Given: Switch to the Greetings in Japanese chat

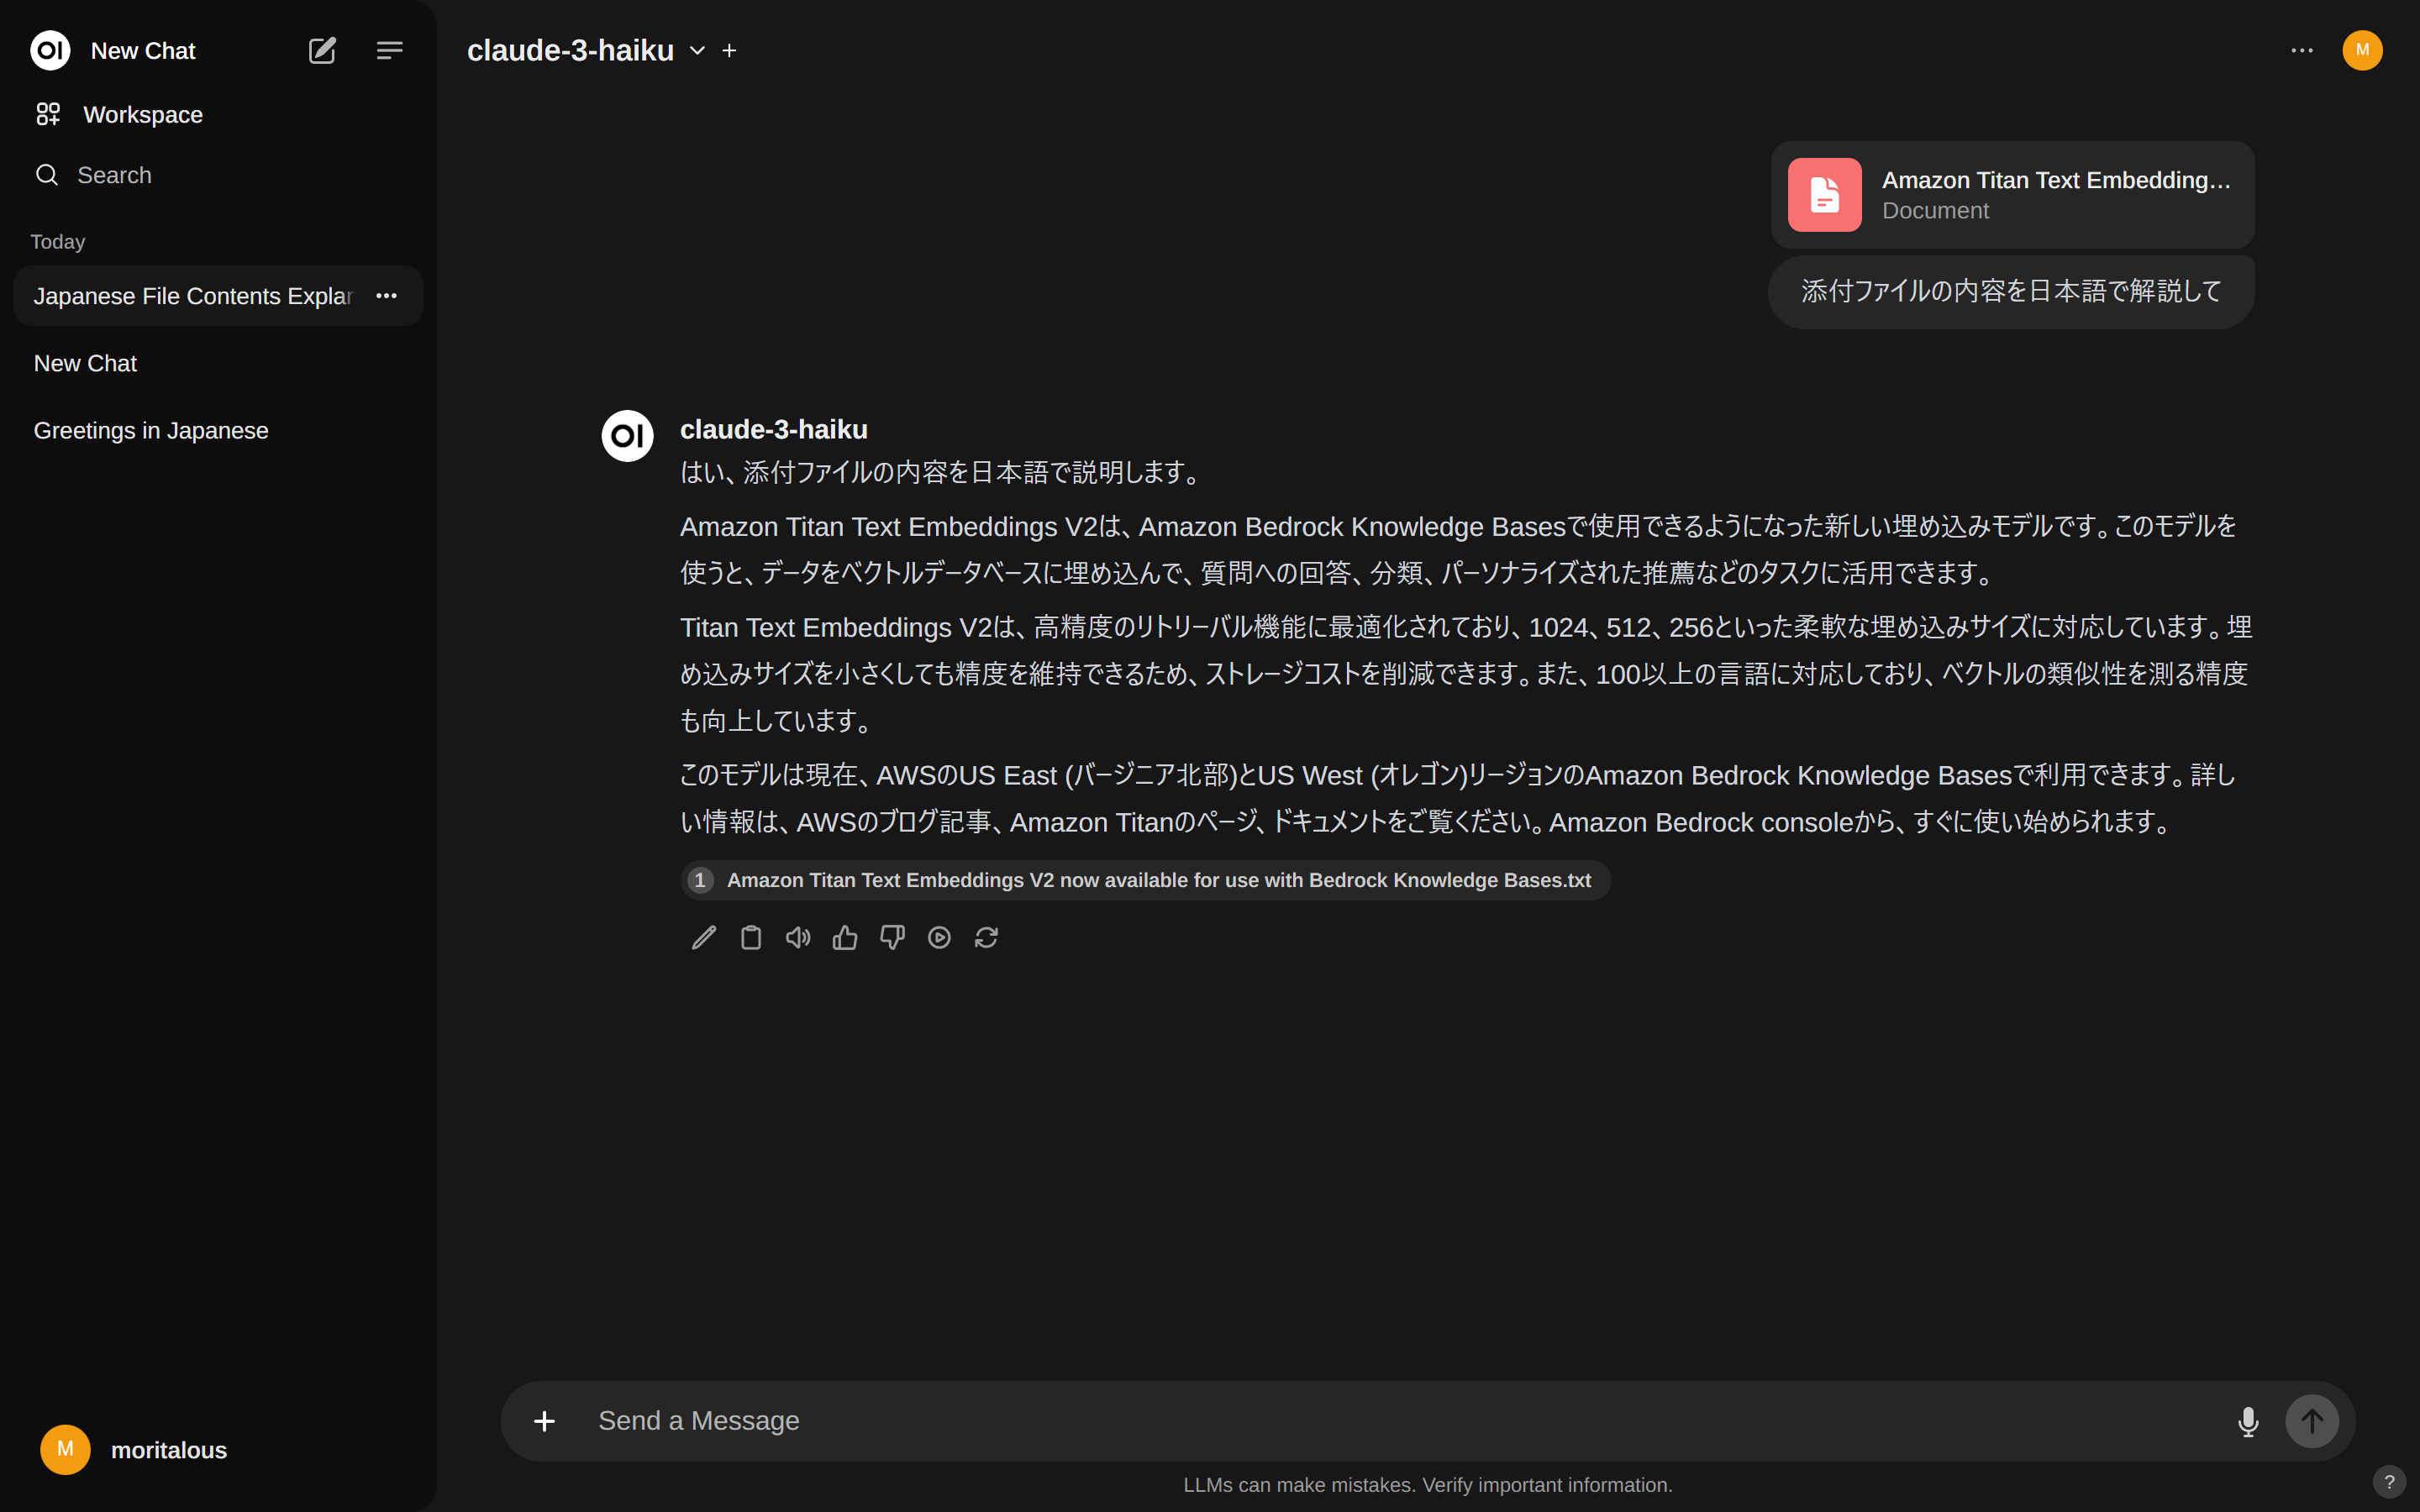Looking at the screenshot, I should [x=151, y=430].
